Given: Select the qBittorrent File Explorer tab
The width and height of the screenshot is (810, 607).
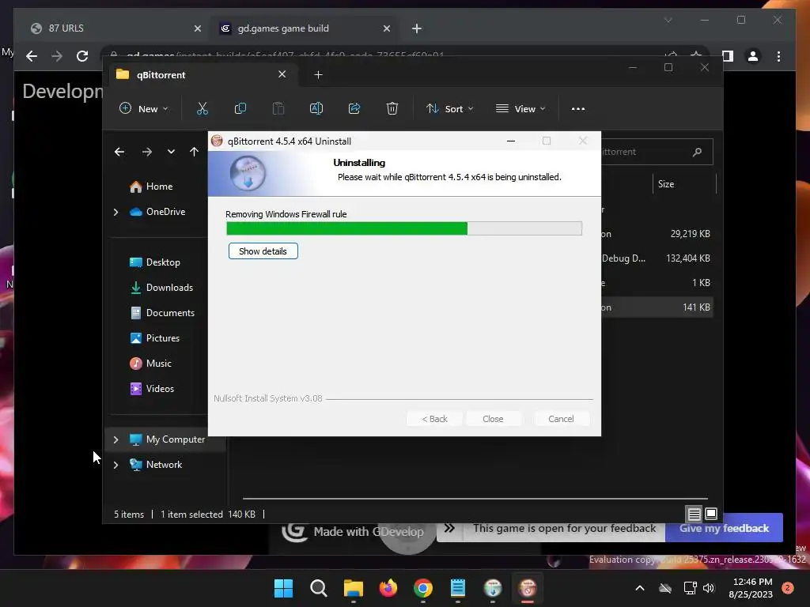Looking at the screenshot, I should tap(202, 75).
